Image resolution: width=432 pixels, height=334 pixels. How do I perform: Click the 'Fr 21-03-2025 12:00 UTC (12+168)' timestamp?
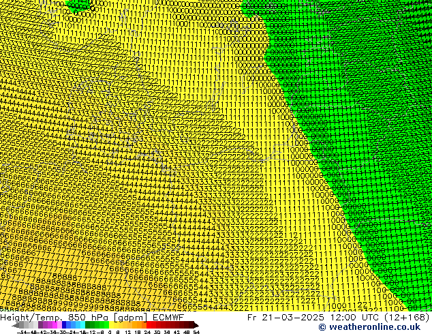click(x=339, y=318)
